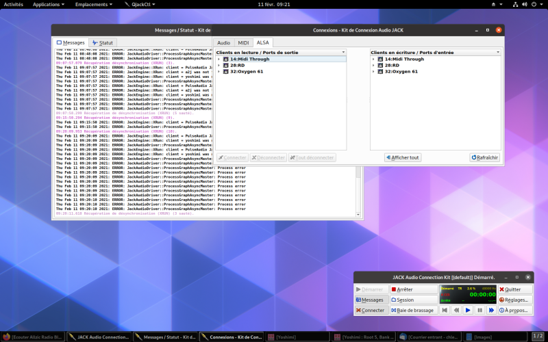Open the Session menu button
The image size is (548, 342).
point(413,300)
